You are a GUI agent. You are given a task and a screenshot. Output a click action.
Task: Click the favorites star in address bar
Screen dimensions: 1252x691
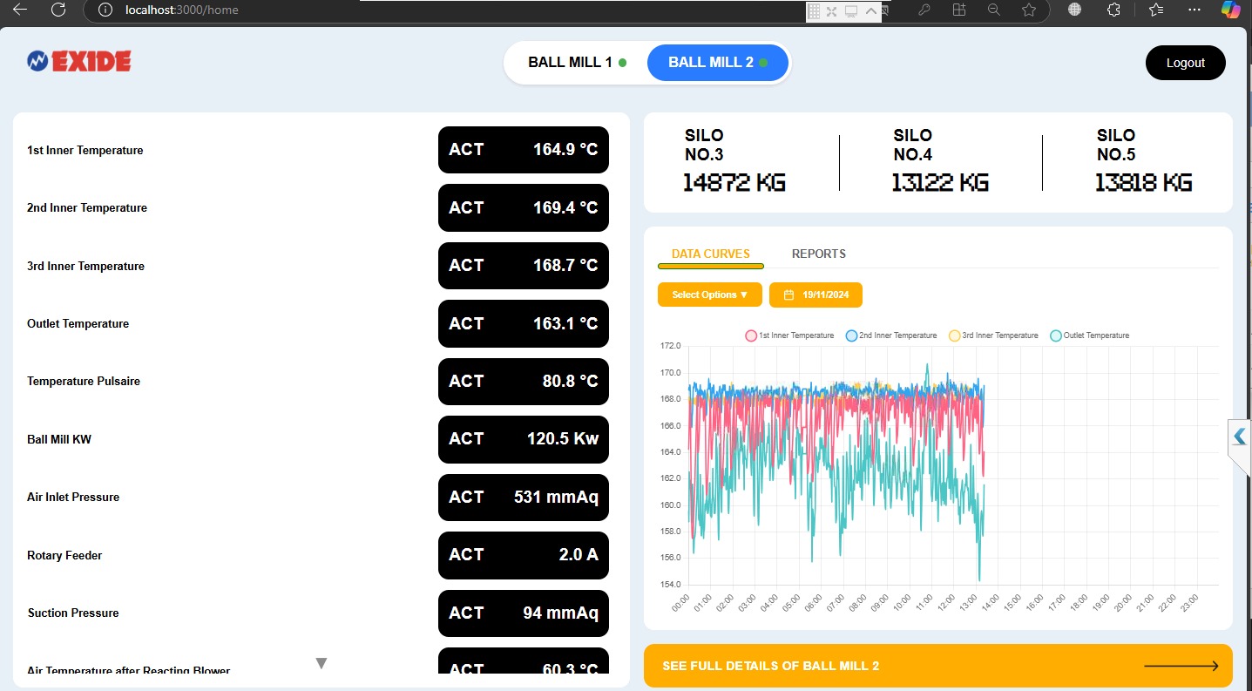click(x=1028, y=10)
